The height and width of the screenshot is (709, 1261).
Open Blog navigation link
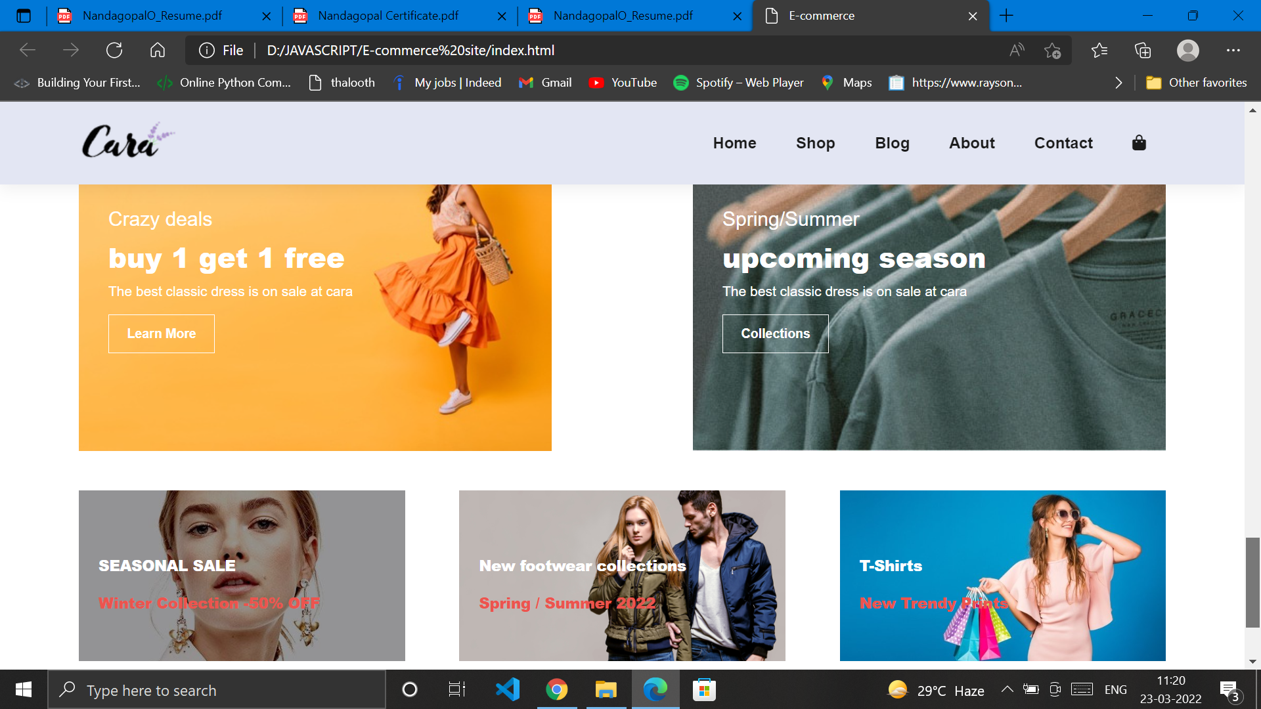click(892, 143)
